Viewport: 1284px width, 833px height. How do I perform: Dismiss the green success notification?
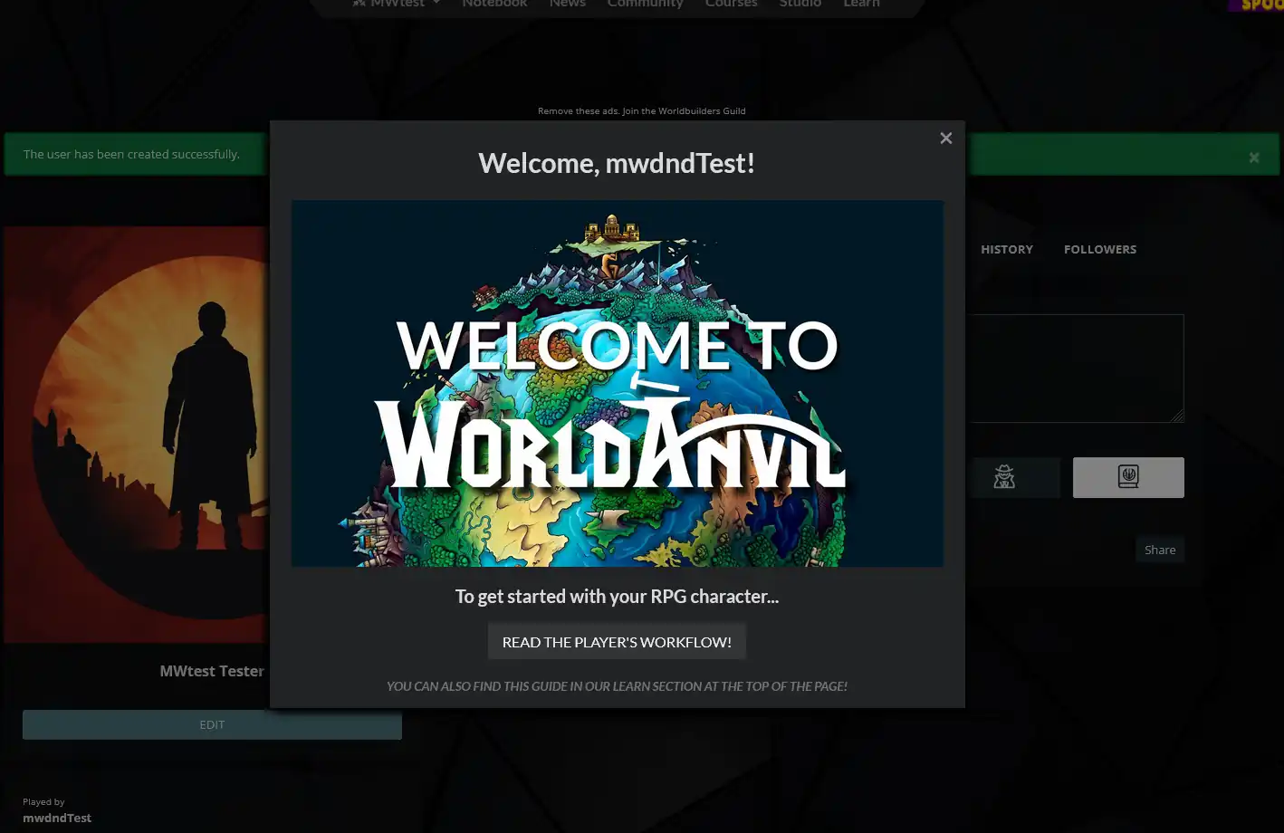point(1253,158)
